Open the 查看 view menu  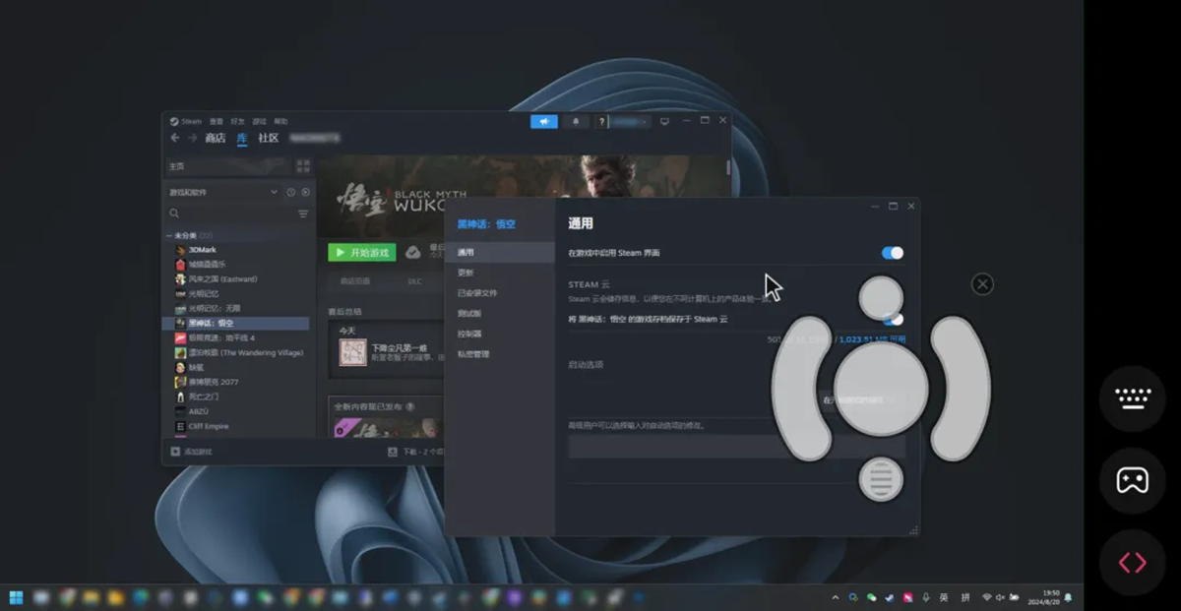click(x=216, y=121)
